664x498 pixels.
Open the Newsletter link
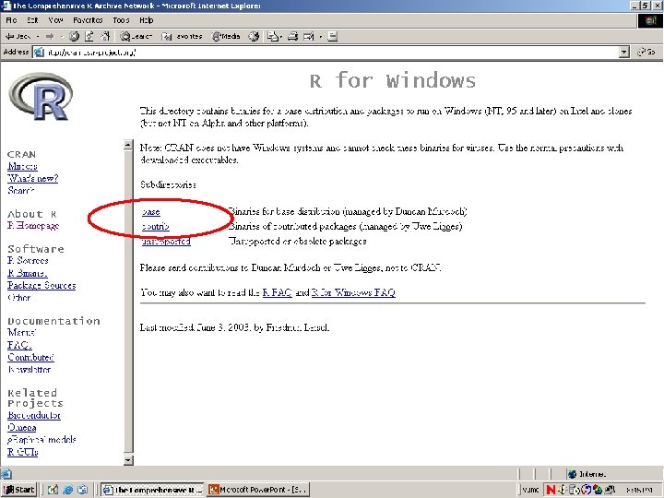[x=30, y=370]
